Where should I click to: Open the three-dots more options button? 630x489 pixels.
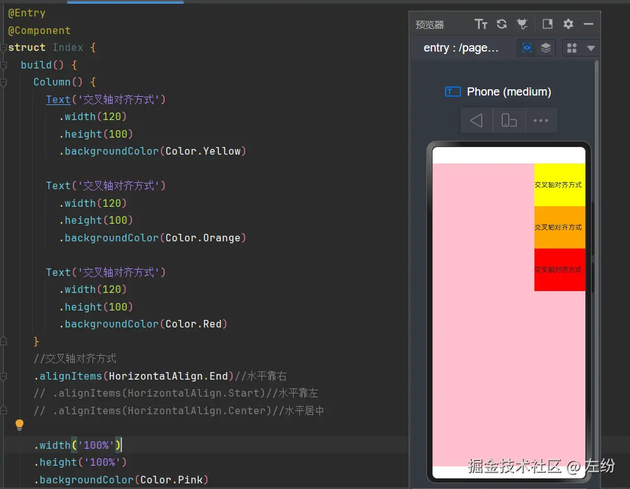point(541,121)
